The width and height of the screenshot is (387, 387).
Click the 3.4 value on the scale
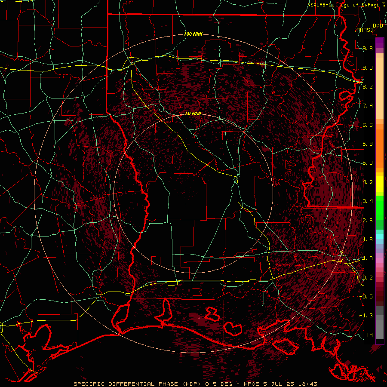pos(368,201)
